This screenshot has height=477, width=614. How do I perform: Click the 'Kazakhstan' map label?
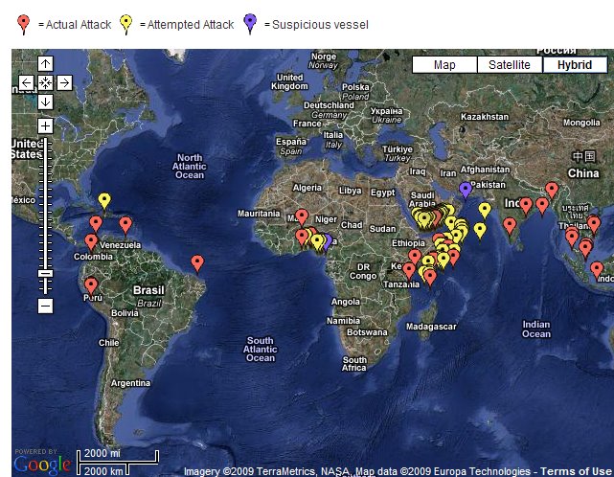tap(485, 117)
